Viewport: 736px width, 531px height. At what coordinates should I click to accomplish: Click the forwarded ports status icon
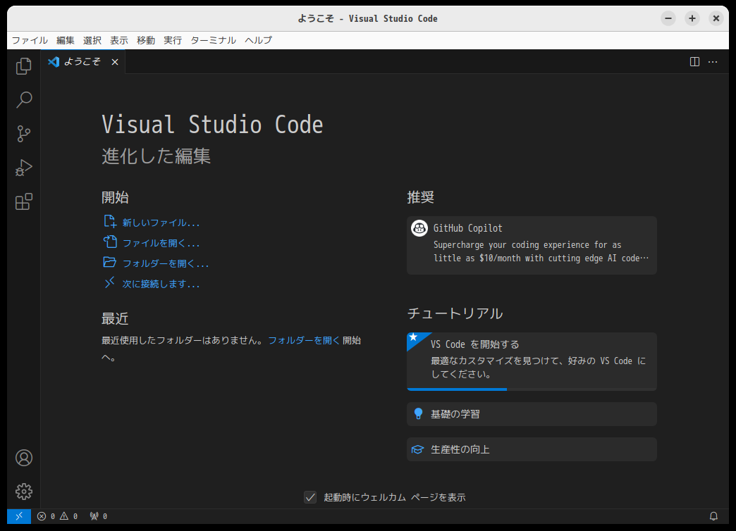coord(99,516)
